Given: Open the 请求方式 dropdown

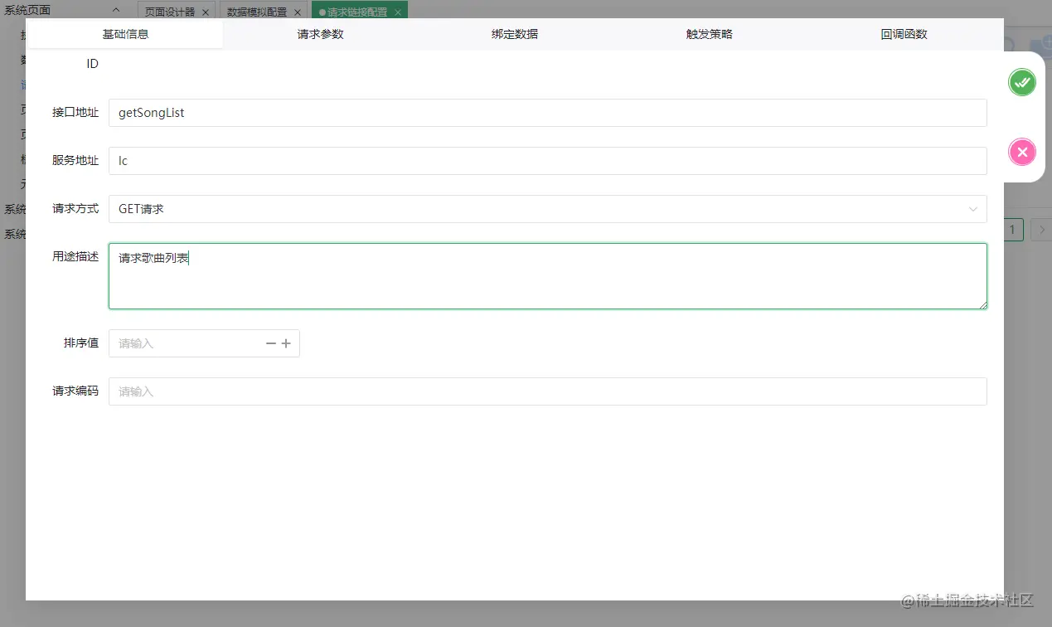Looking at the screenshot, I should (547, 209).
